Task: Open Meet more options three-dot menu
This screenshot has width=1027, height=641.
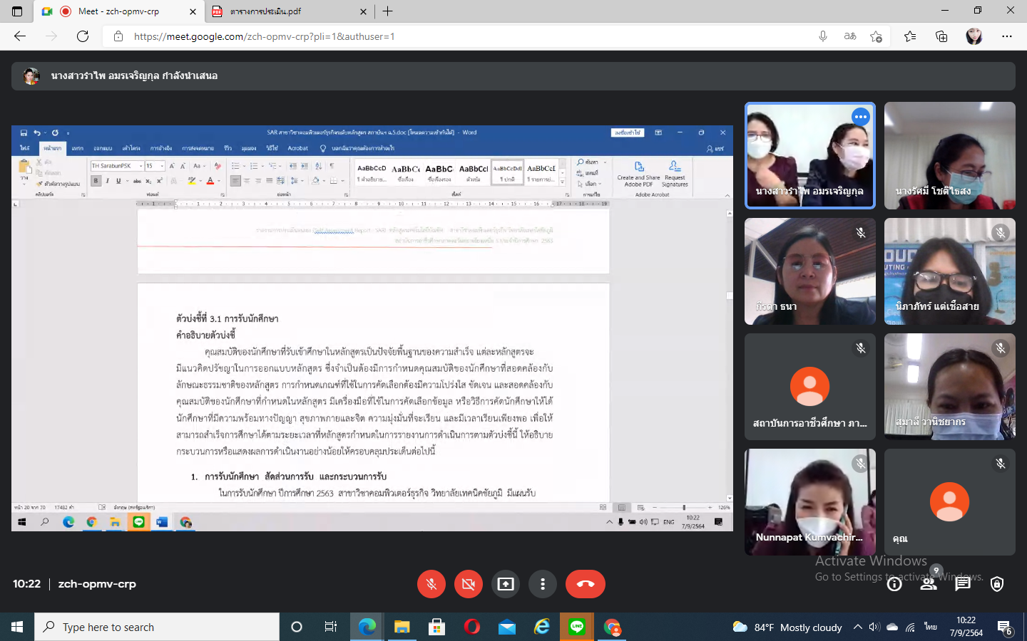Action: [x=543, y=584]
